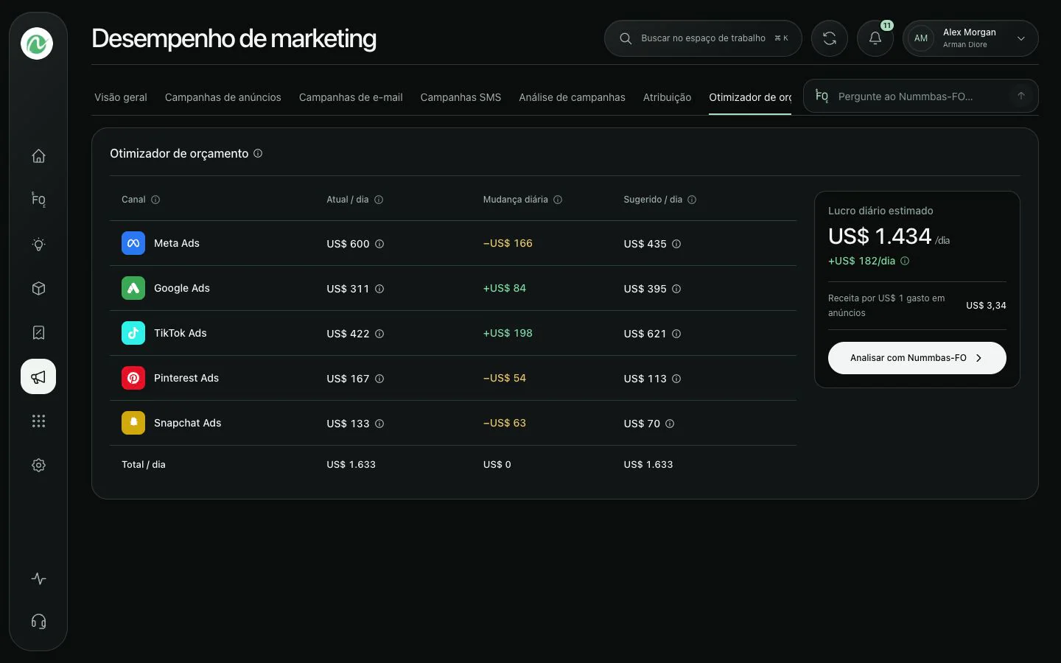This screenshot has height=663, width=1061.
Task: Click the Google Ads channel name
Action: click(182, 288)
